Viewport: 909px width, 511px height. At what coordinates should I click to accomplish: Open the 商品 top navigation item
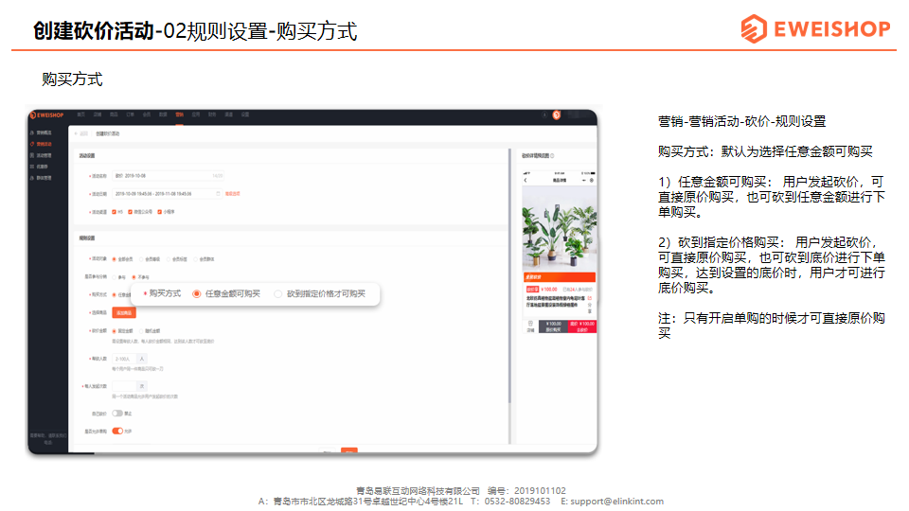[114, 115]
